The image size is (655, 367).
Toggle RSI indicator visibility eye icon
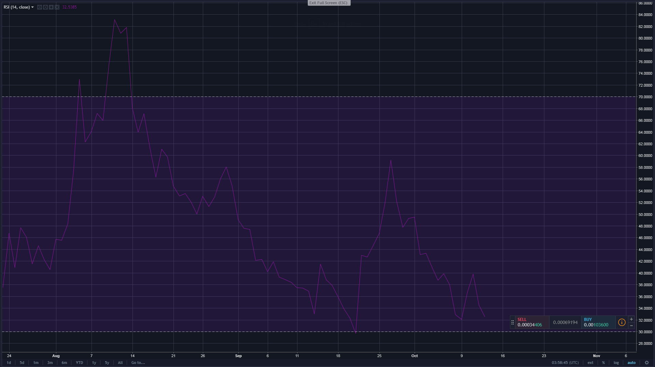40,7
